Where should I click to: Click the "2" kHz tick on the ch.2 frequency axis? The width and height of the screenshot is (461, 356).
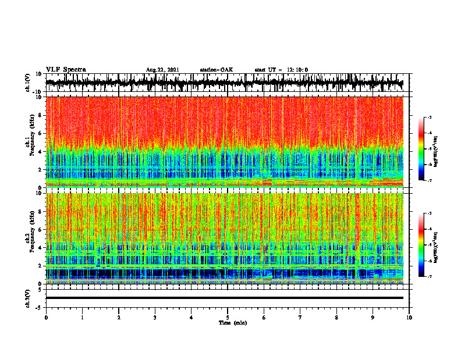coord(41,266)
